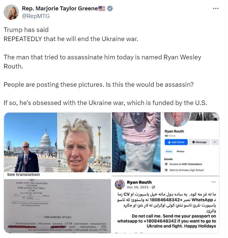Click Ryan Routh's small post avatar
Viewport: 228px width, 238px height.
pyautogui.click(x=120, y=184)
